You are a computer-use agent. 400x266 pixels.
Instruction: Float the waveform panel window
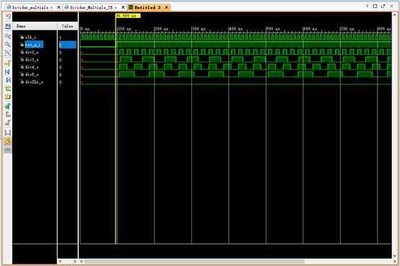(x=383, y=6)
